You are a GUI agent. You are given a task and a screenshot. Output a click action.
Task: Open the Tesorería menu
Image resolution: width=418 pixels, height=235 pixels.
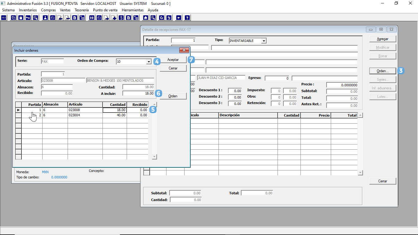tap(82, 10)
